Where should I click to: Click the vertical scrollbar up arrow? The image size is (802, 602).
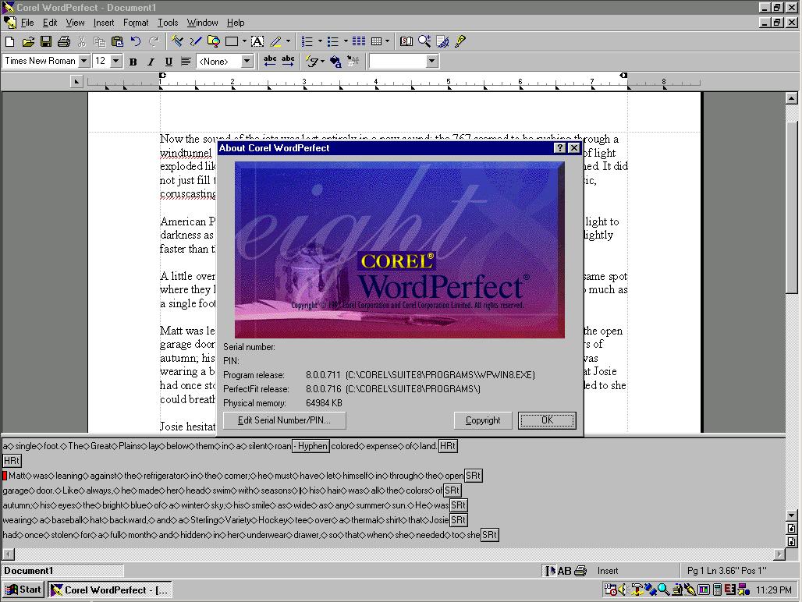point(791,98)
